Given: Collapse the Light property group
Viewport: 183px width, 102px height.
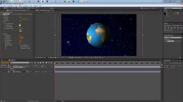Looking at the screenshot, I should tap(3, 22).
